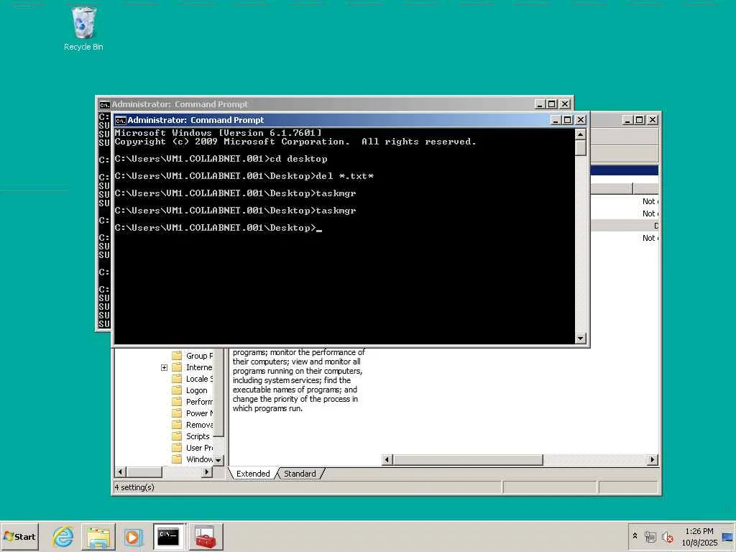This screenshot has height=552, width=736.
Task: Click tree pane scroll left arrow
Action: point(120,471)
